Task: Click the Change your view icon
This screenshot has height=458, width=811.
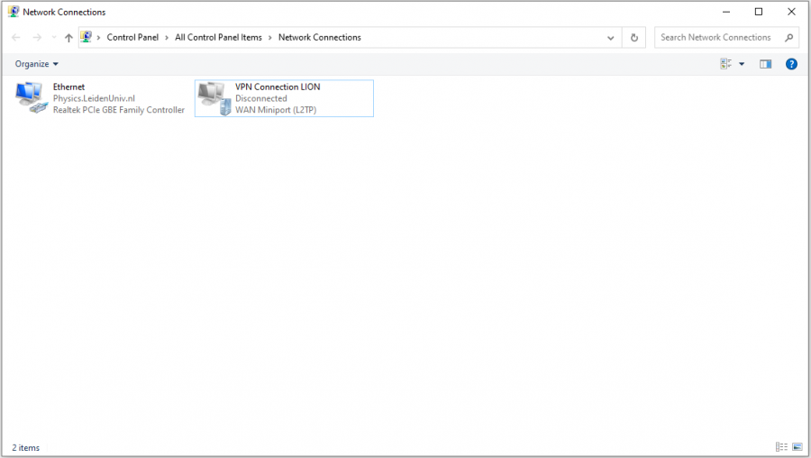Action: (726, 64)
